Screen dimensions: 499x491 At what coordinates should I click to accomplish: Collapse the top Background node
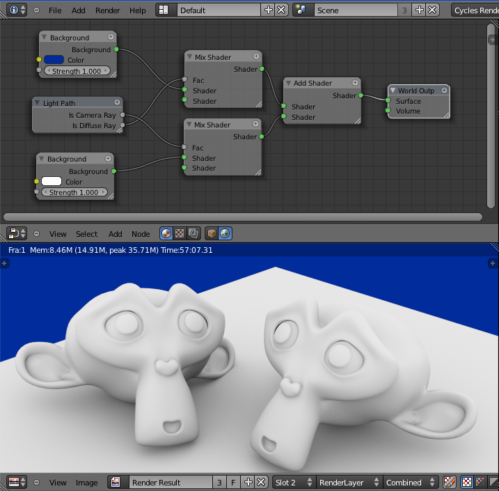pos(45,37)
